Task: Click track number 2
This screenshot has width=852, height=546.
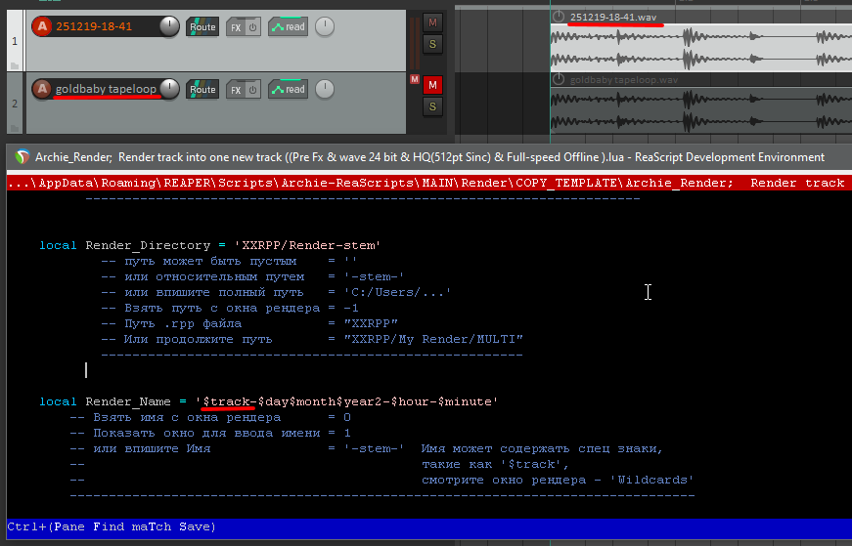Action: coord(15,104)
